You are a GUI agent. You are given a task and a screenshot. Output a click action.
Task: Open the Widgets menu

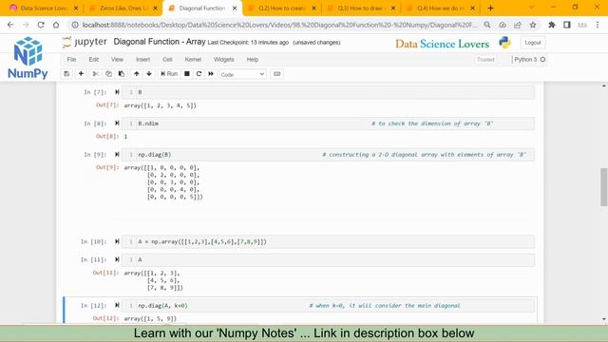coord(224,59)
